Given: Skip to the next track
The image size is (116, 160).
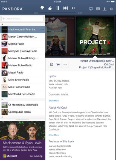Looking at the screenshot, I should click(x=65, y=8).
